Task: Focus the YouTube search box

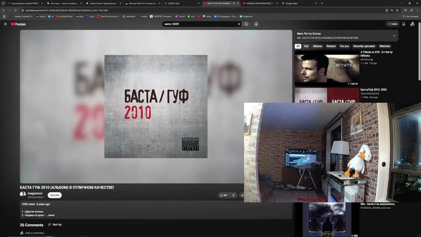Action: tap(200, 24)
